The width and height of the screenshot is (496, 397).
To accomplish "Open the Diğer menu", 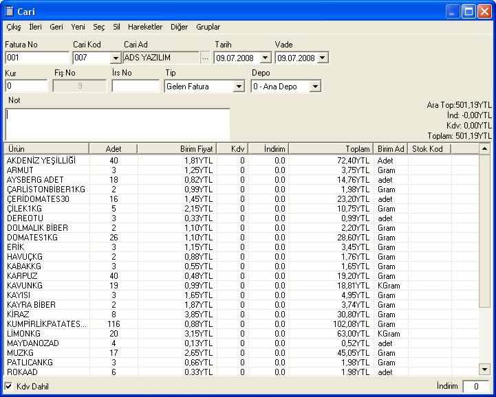I will tap(180, 27).
